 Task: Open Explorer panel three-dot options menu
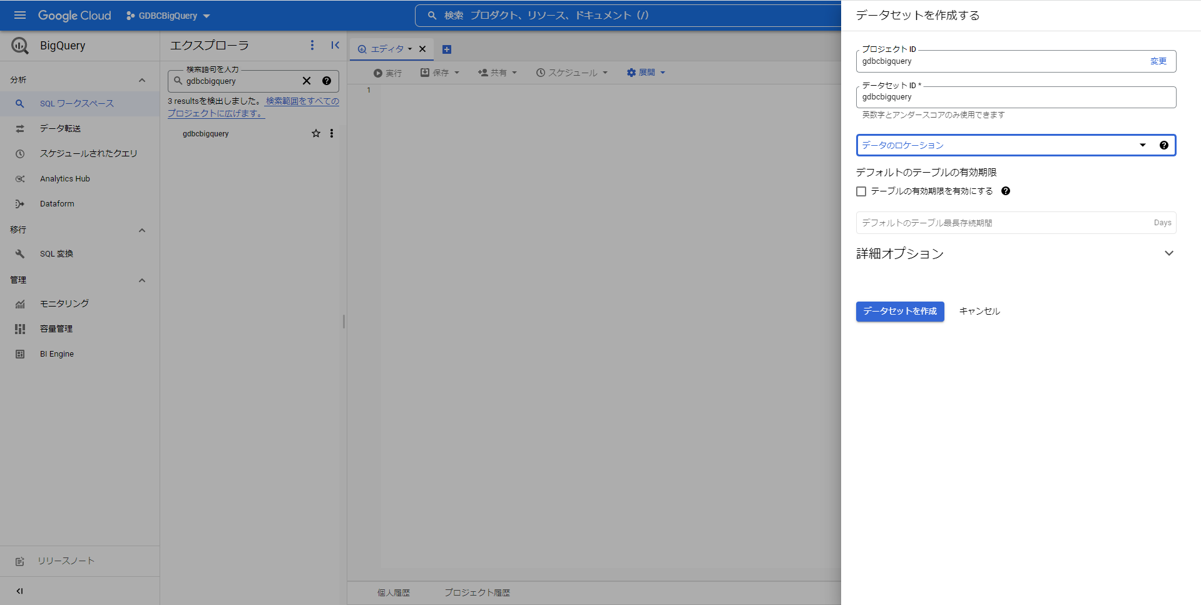pos(312,45)
